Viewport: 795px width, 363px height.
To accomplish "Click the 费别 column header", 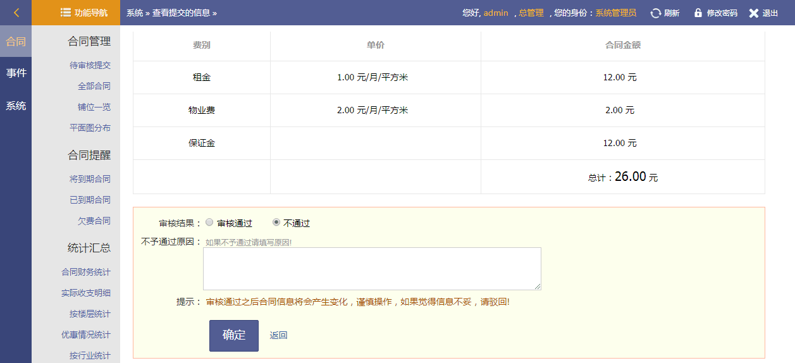I will point(202,45).
